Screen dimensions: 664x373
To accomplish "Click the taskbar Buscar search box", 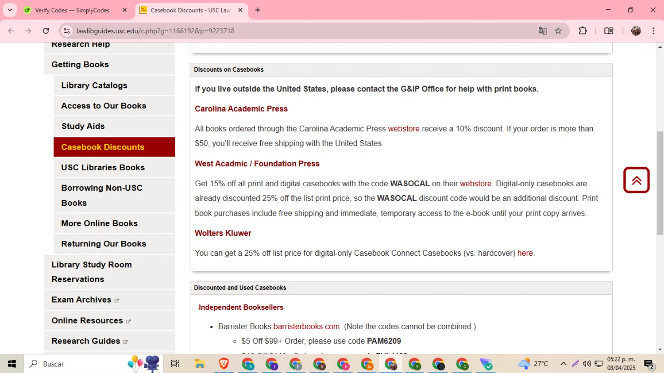I will (93, 364).
